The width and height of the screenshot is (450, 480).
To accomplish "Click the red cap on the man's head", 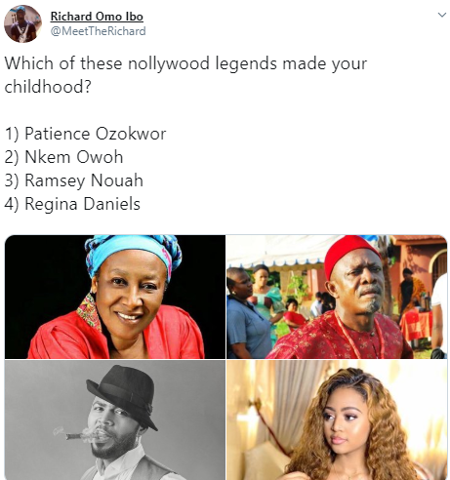I will [x=349, y=255].
